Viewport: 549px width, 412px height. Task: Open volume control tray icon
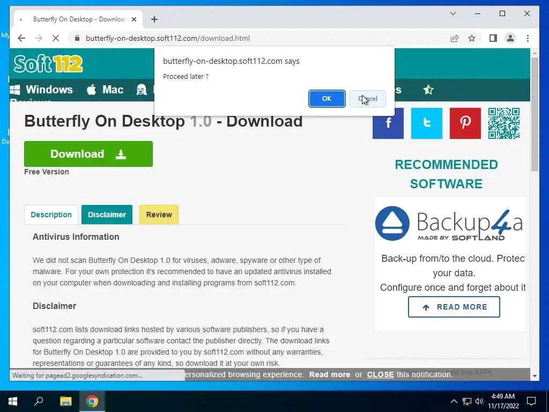(479, 401)
